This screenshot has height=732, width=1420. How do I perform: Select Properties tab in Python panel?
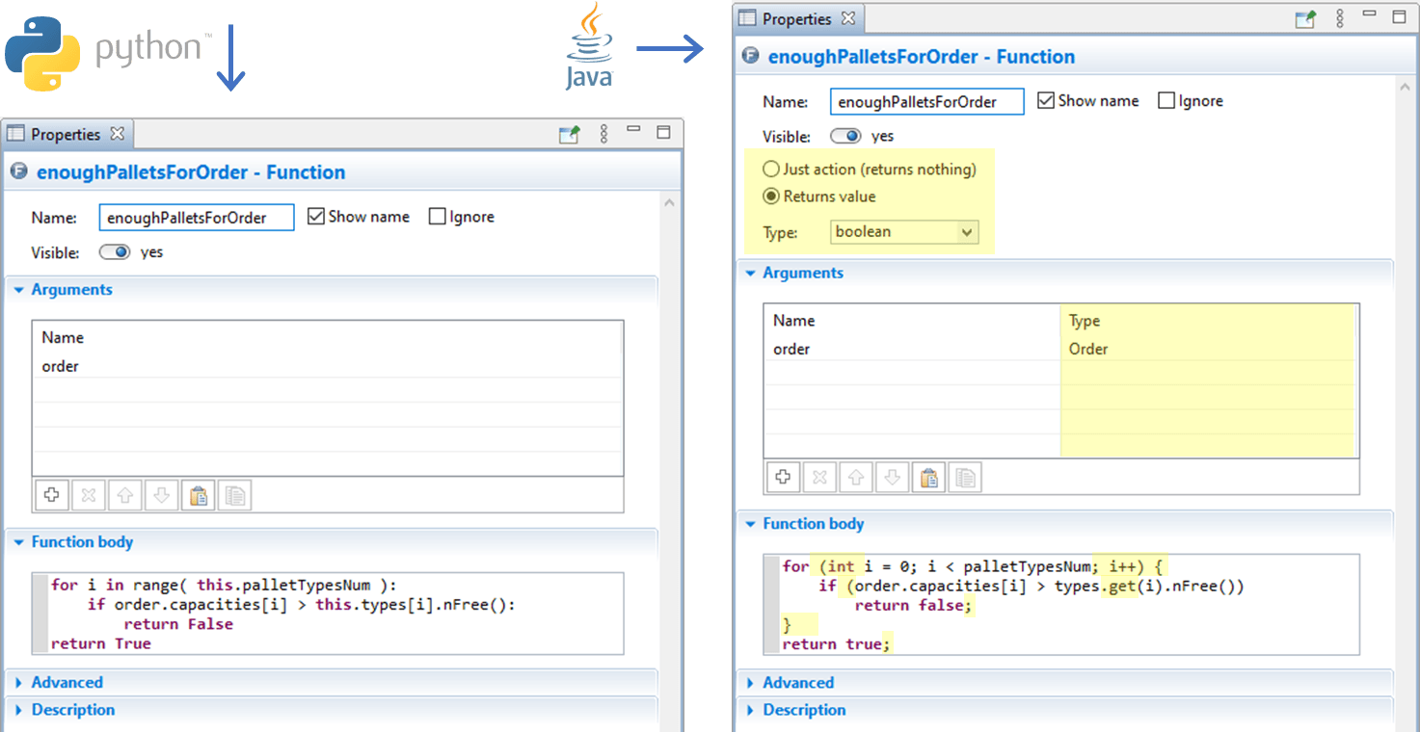point(65,135)
